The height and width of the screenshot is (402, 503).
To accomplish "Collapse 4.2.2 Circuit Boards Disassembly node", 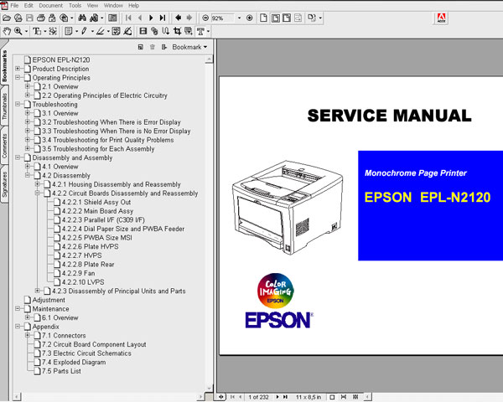I will (38, 193).
